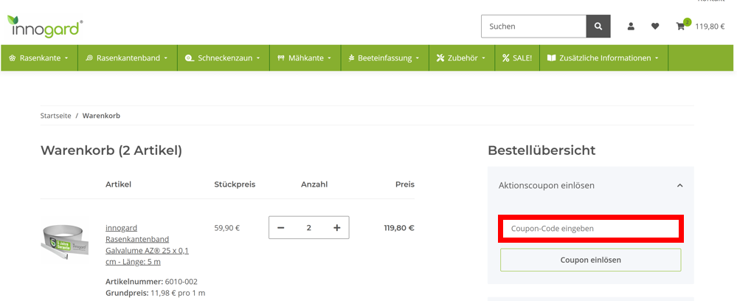Image resolution: width=737 pixels, height=301 pixels.
Task: Click the SALE percent icon
Action: coord(506,58)
